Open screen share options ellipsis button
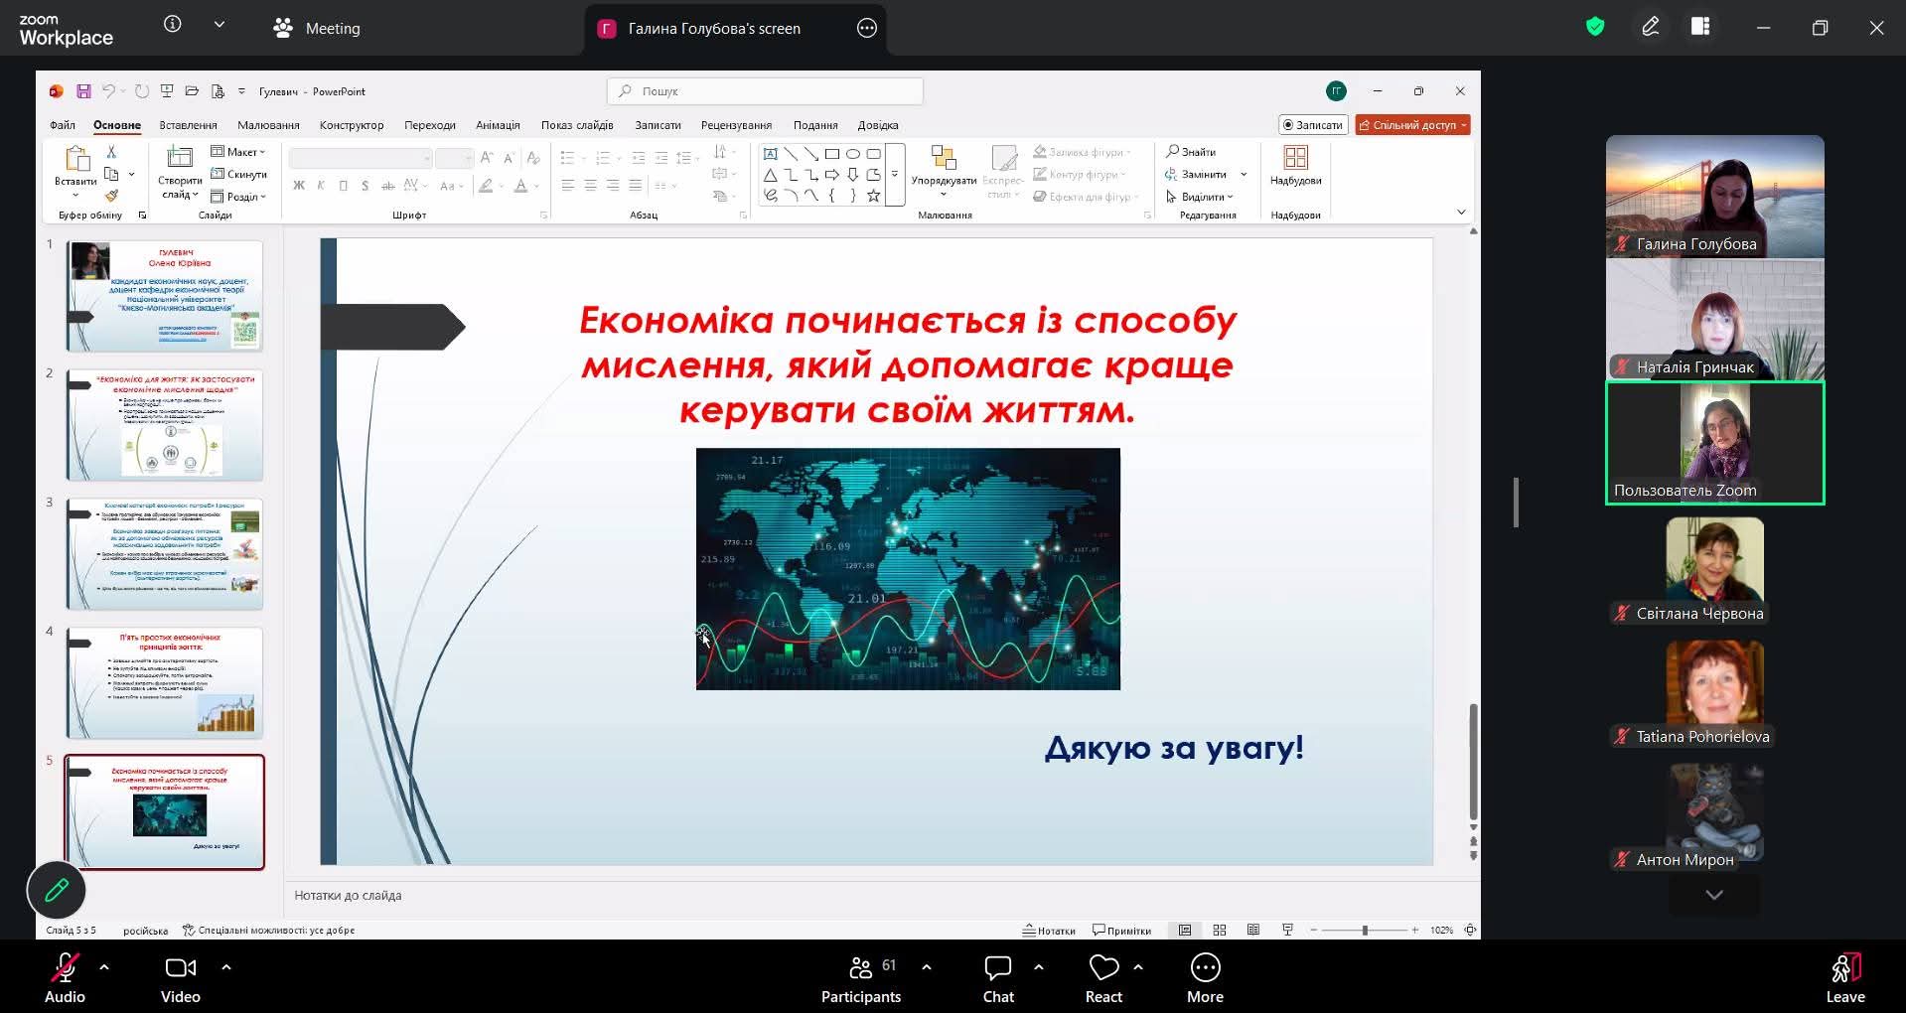This screenshot has width=1906, height=1013. point(866,29)
